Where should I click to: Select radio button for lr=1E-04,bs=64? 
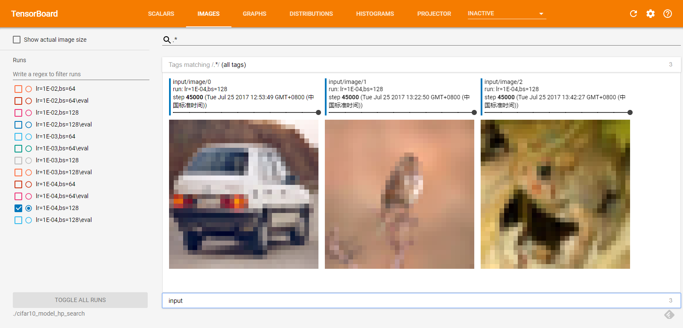29,184
